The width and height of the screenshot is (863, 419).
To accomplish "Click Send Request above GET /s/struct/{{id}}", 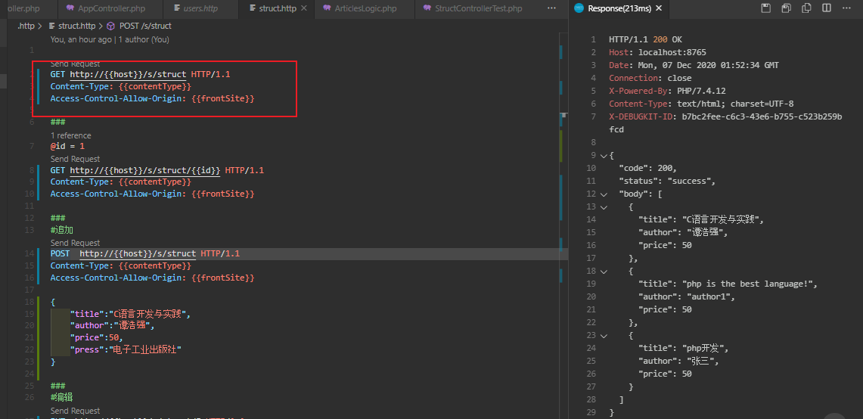I will point(75,159).
